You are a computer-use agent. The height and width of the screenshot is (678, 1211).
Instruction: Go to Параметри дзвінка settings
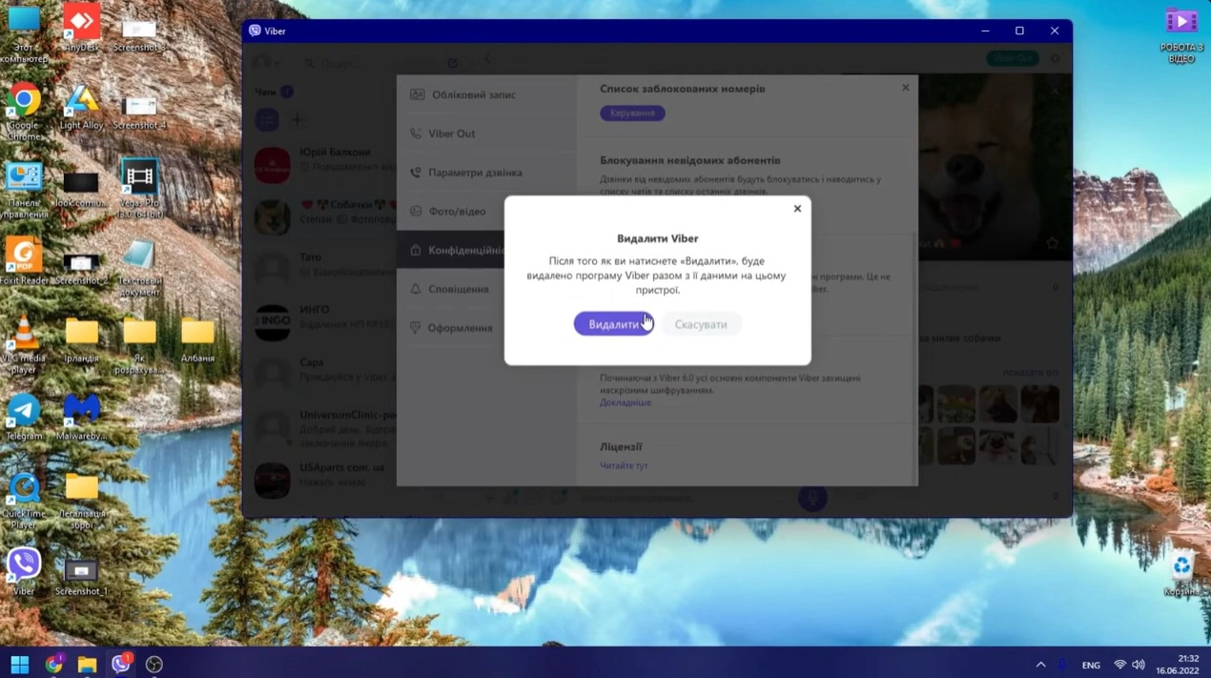(474, 173)
